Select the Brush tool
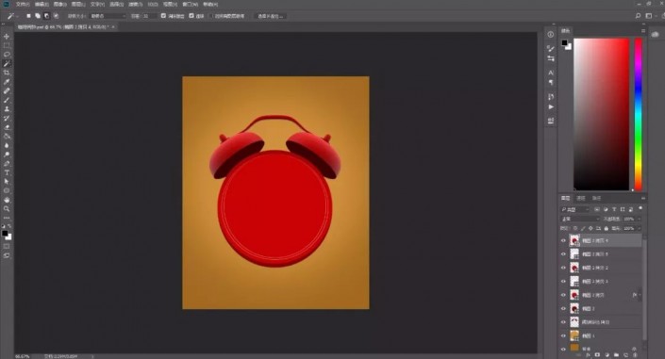The width and height of the screenshot is (665, 359). [7, 100]
